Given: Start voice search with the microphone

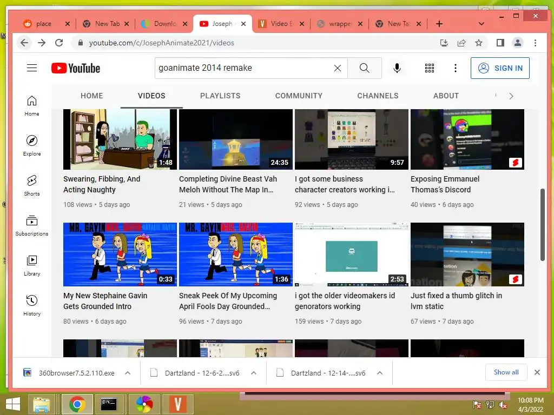Looking at the screenshot, I should [x=397, y=68].
